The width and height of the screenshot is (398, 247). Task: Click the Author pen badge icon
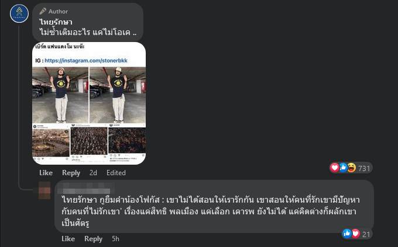coord(43,11)
